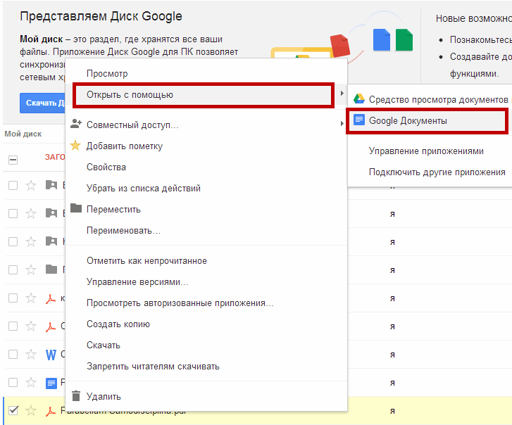
Task: Open with Средство просмотра документов
Action: coord(430,99)
